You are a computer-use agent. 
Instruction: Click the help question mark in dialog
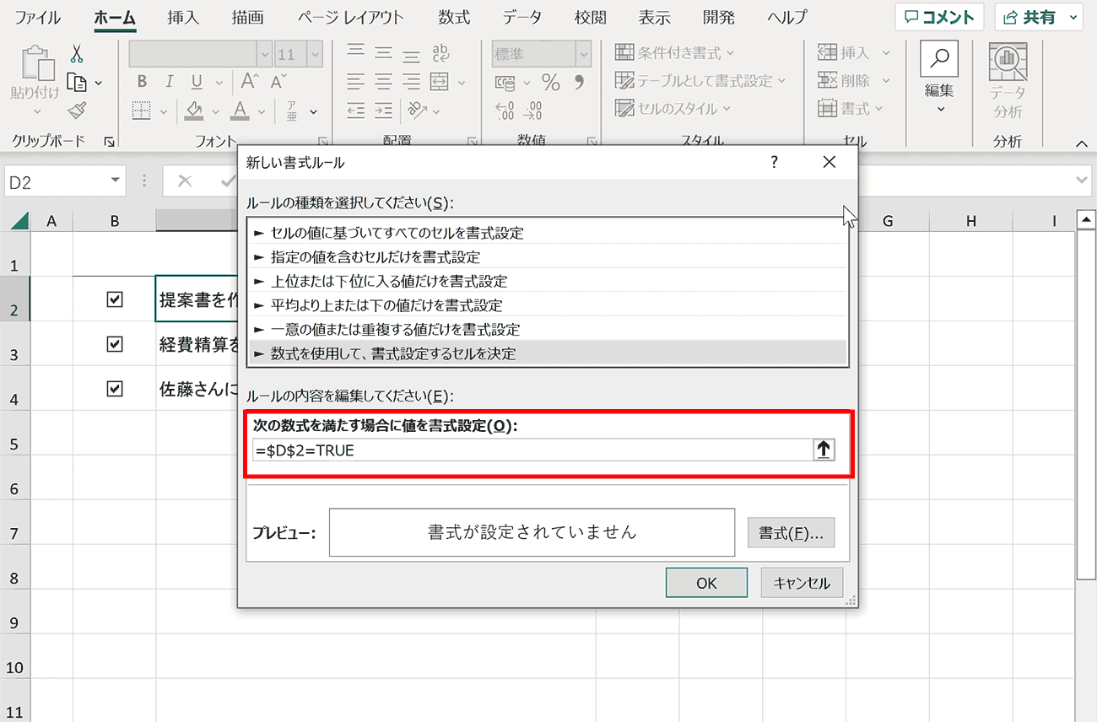[x=775, y=163]
